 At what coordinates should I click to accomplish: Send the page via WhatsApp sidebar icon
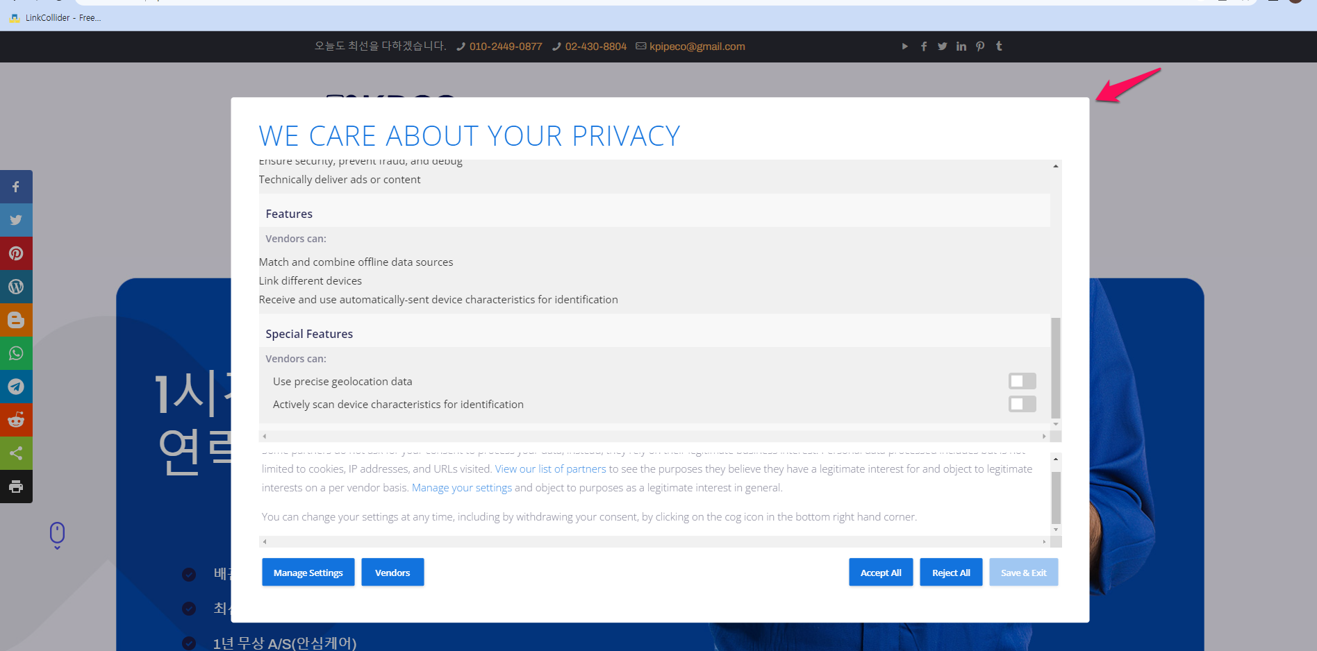(x=16, y=353)
